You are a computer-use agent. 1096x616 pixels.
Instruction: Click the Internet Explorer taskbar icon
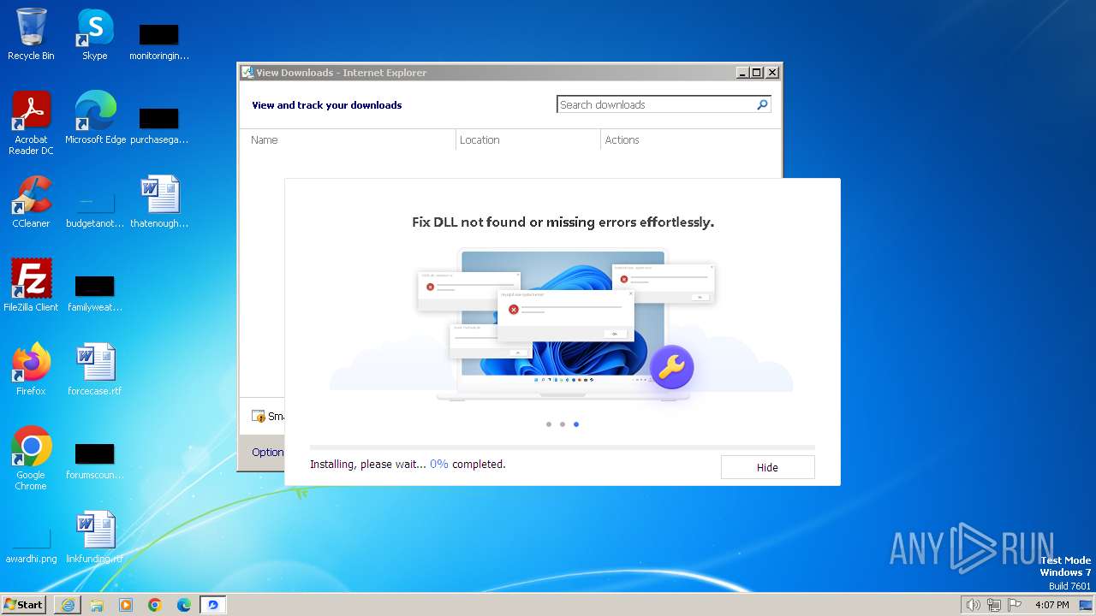(x=68, y=605)
